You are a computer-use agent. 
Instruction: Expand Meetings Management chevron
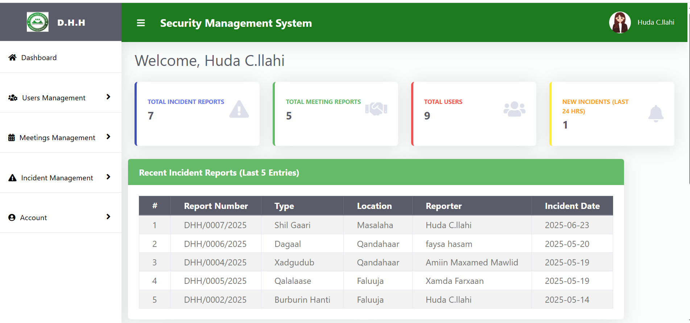[108, 137]
